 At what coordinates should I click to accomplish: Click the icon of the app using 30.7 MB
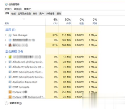click(x=10, y=40)
